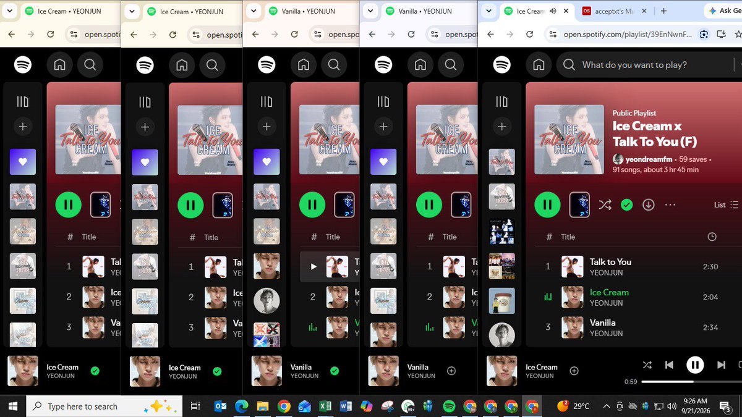Go Home in the wide Spotify window

(539, 65)
